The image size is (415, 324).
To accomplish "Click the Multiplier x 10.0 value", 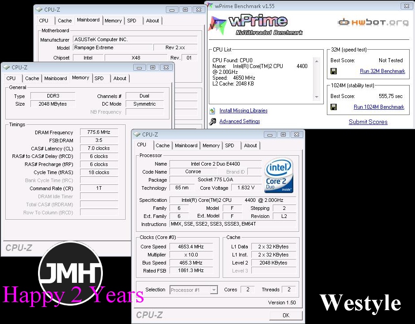I will point(191,255).
